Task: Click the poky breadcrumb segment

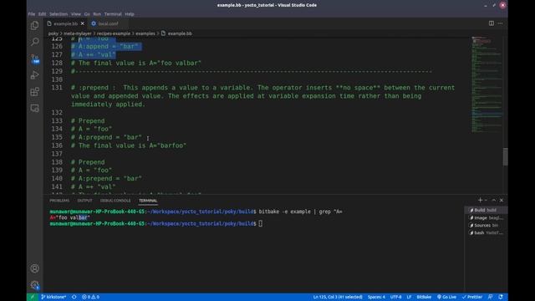Action: (53, 33)
